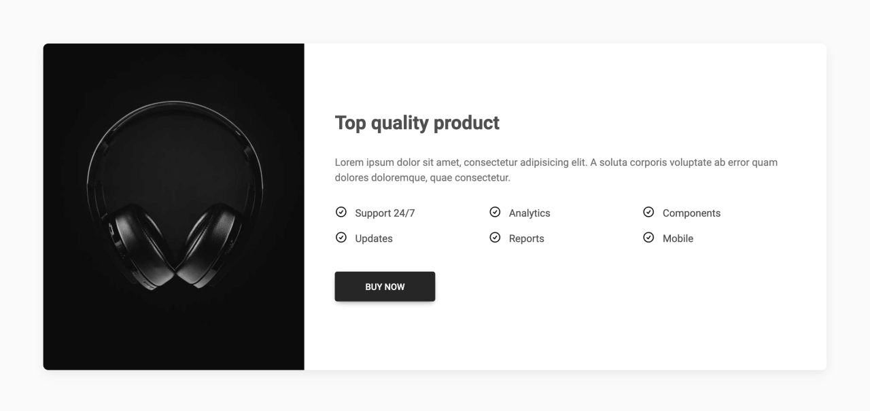The height and width of the screenshot is (411, 870).
Task: Select the Analytics feature label
Action: [529, 213]
